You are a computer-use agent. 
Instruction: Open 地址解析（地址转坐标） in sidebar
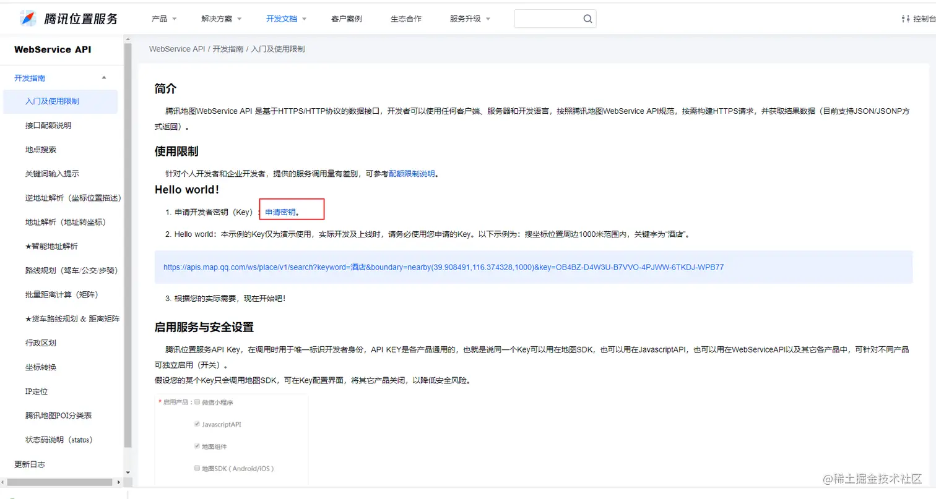pos(66,222)
